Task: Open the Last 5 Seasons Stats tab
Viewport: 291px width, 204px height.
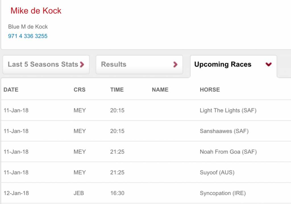Action: pyautogui.click(x=43, y=64)
